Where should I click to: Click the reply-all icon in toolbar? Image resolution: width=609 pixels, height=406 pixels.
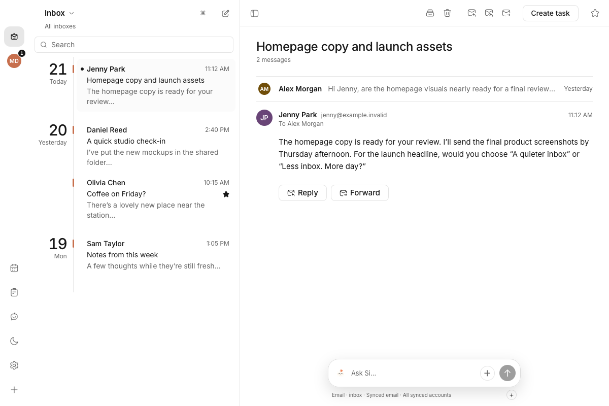pos(489,13)
